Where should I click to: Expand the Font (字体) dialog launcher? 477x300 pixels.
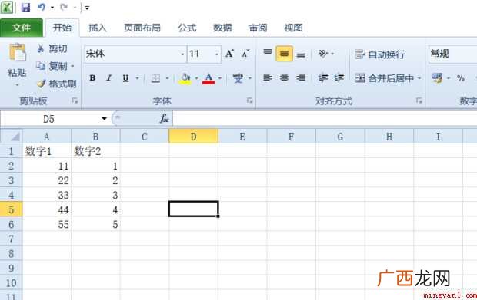(x=250, y=101)
